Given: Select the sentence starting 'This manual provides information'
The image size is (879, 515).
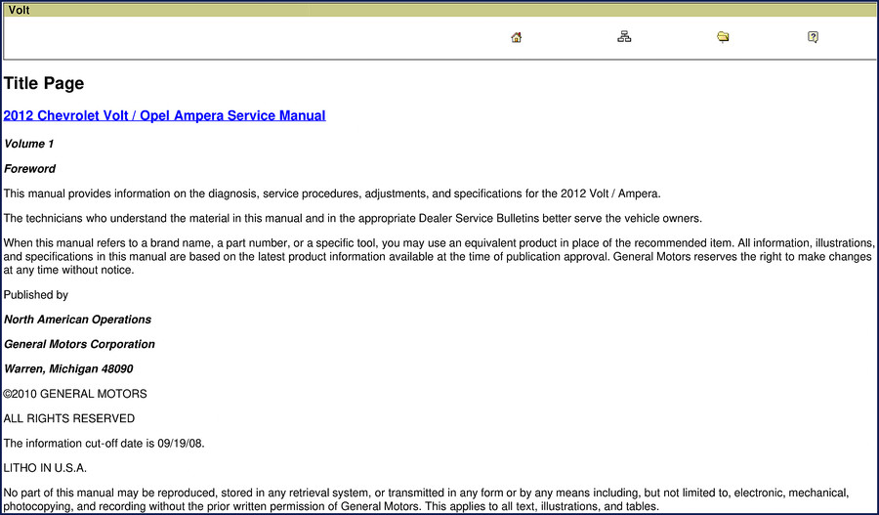Looking at the screenshot, I should 332,193.
